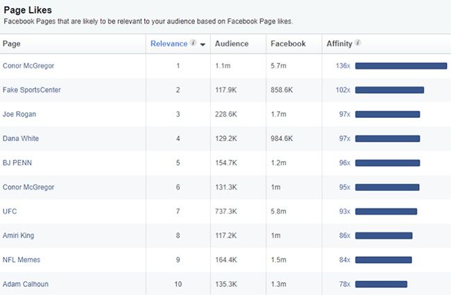Screen dimensions: 451x295
Task: Select the 164.4K audience value
Action: coord(226,260)
